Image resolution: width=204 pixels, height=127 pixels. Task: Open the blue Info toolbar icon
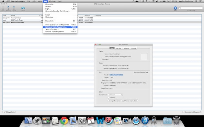(x=176, y=8)
